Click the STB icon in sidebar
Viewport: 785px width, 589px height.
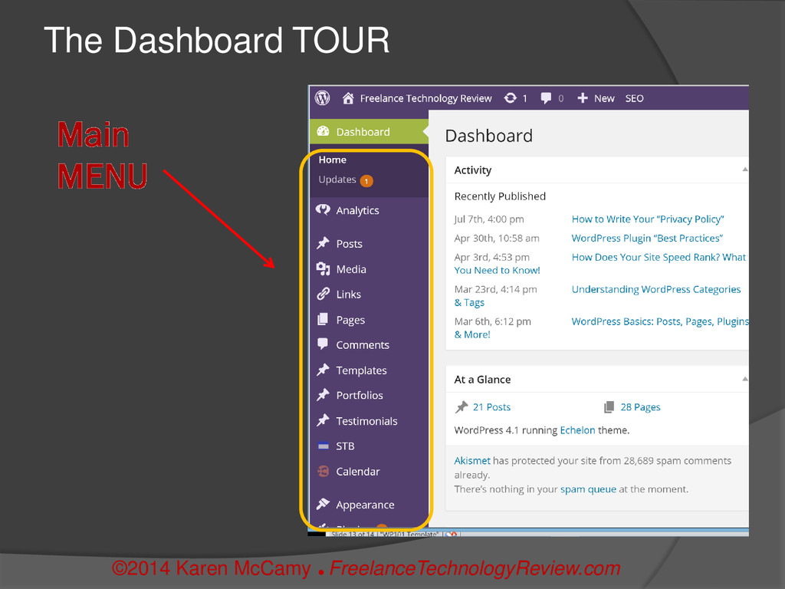[x=323, y=446]
